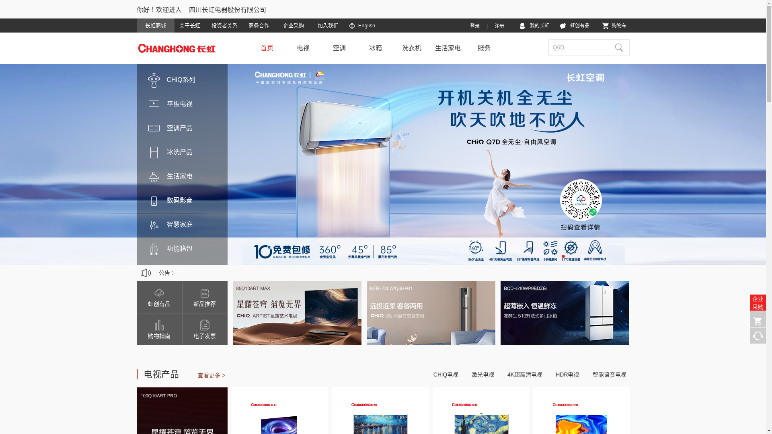Open the 85Q10ART MAX TV banner

click(x=297, y=313)
